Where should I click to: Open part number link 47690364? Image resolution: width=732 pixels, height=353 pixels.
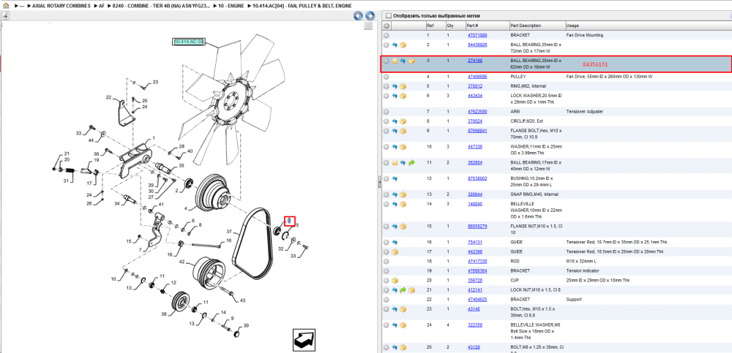(x=477, y=270)
